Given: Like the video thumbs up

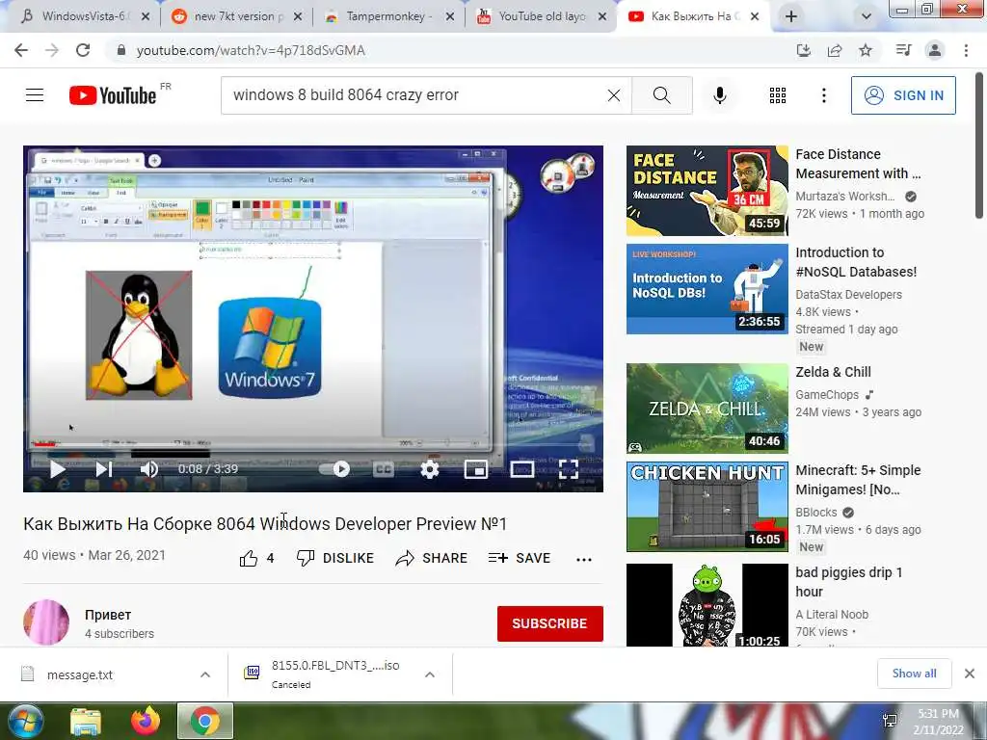Looking at the screenshot, I should coord(249,558).
